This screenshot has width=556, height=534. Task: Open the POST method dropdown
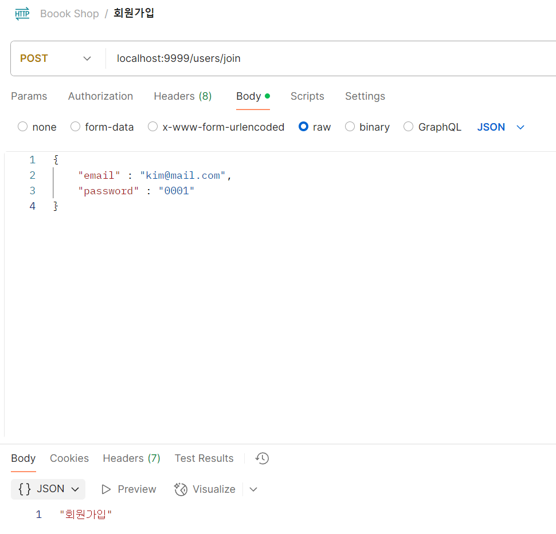(x=56, y=58)
